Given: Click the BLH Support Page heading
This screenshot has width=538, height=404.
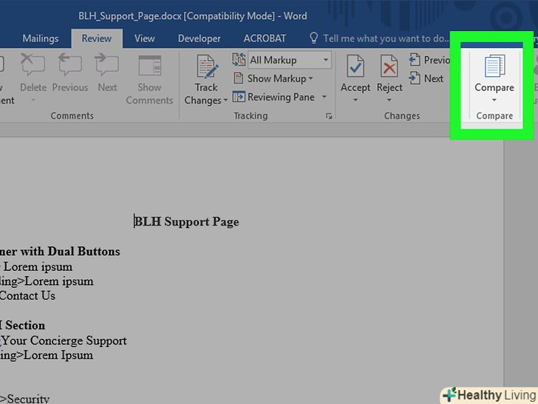Looking at the screenshot, I should (187, 221).
